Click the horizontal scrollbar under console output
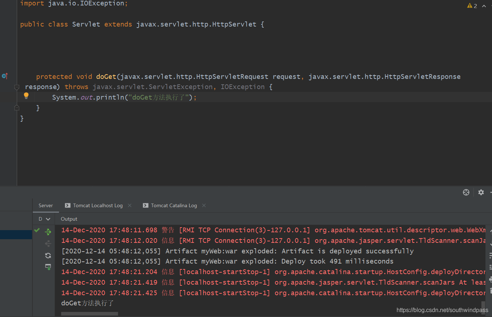This screenshot has width=492, height=317. (90, 313)
